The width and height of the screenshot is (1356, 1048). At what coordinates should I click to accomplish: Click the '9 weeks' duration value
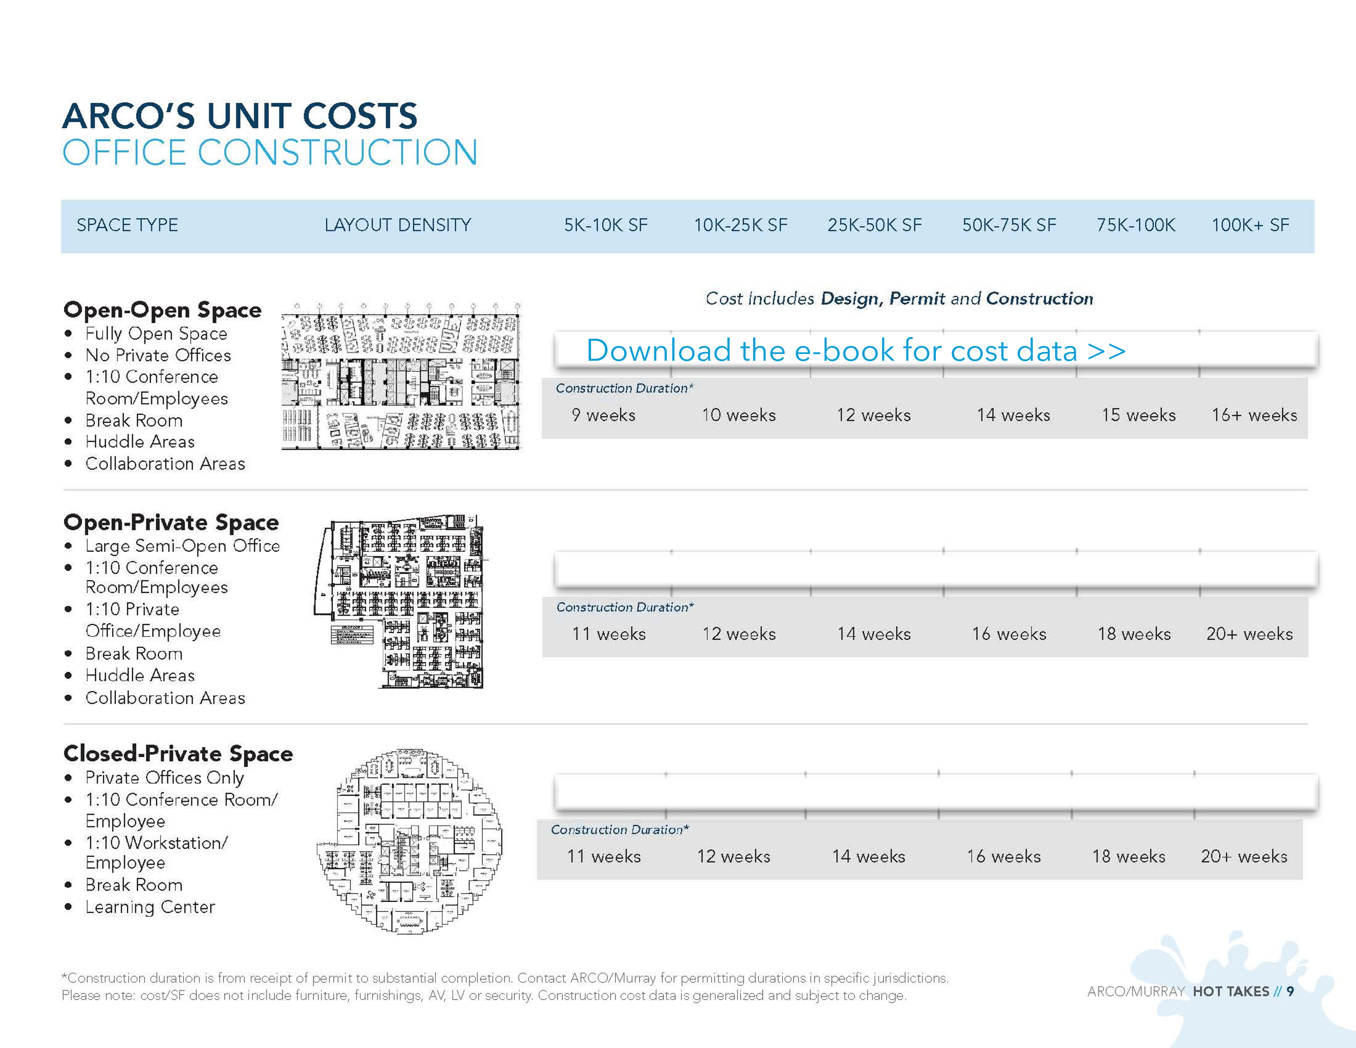click(603, 415)
